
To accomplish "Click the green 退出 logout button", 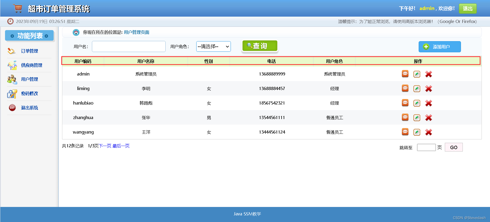I will click(x=468, y=8).
